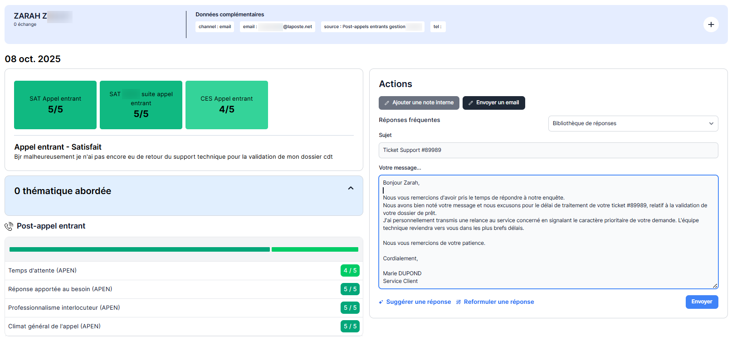Click the sparkle icon for Suggérer une réponse

coord(381,302)
